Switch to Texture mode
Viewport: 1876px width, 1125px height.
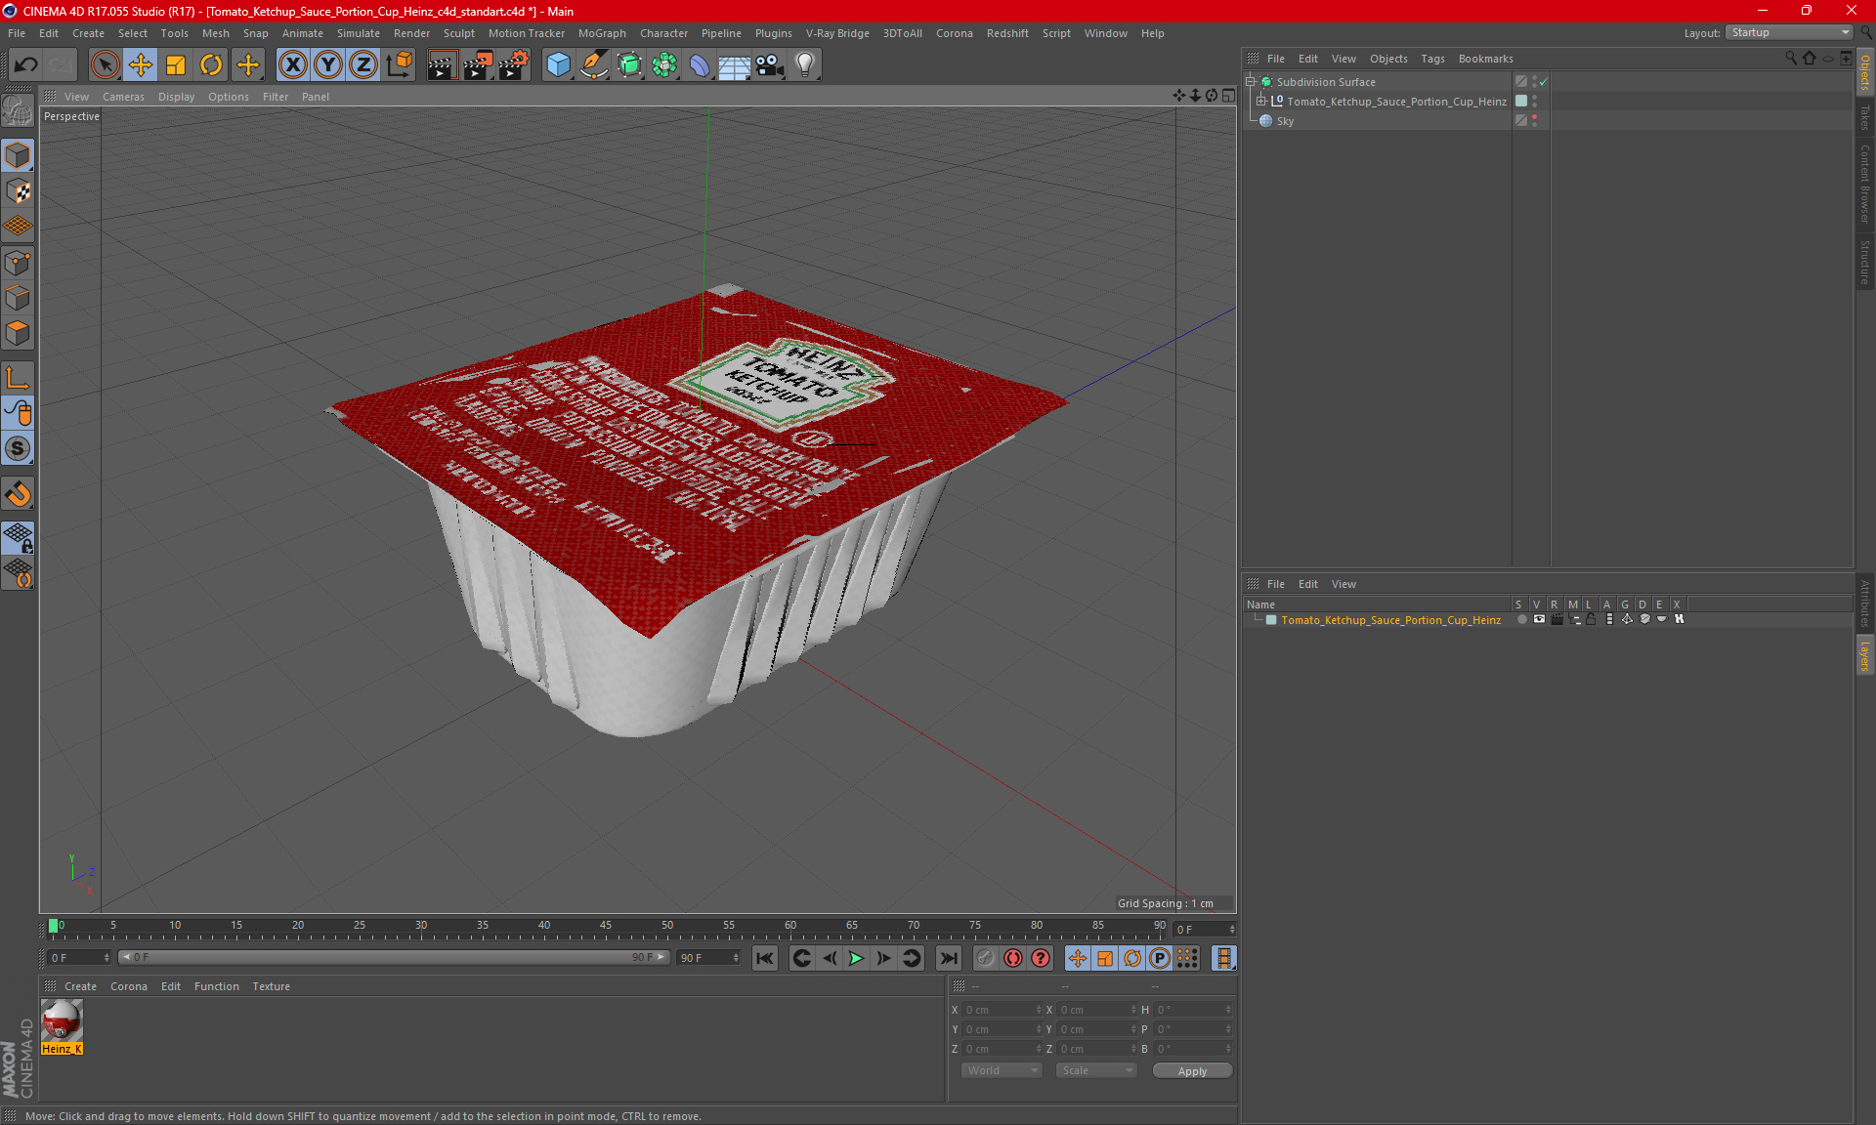point(19,191)
